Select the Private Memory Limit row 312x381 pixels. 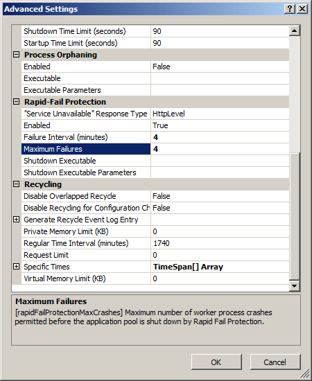tap(155, 231)
